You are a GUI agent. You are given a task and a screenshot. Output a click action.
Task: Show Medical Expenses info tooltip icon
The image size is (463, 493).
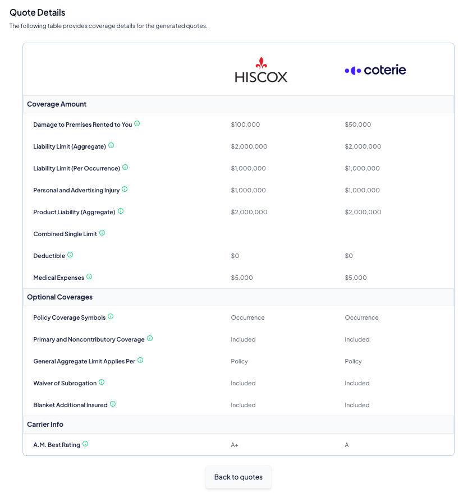tap(89, 277)
